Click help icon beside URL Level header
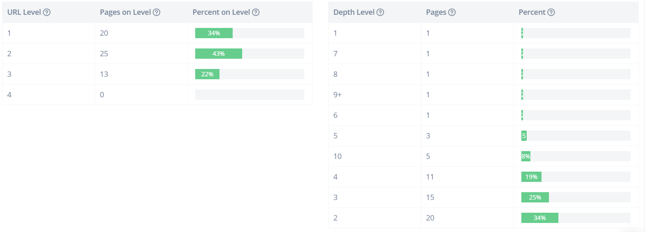Viewport: 649px width, 232px height. click(x=47, y=12)
